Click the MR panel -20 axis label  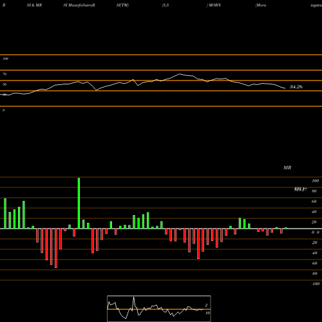tap(314, 243)
